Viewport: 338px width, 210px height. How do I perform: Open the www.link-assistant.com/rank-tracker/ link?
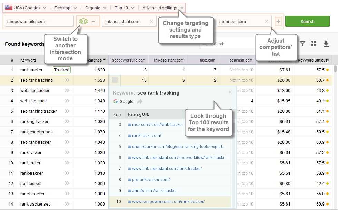(167, 168)
